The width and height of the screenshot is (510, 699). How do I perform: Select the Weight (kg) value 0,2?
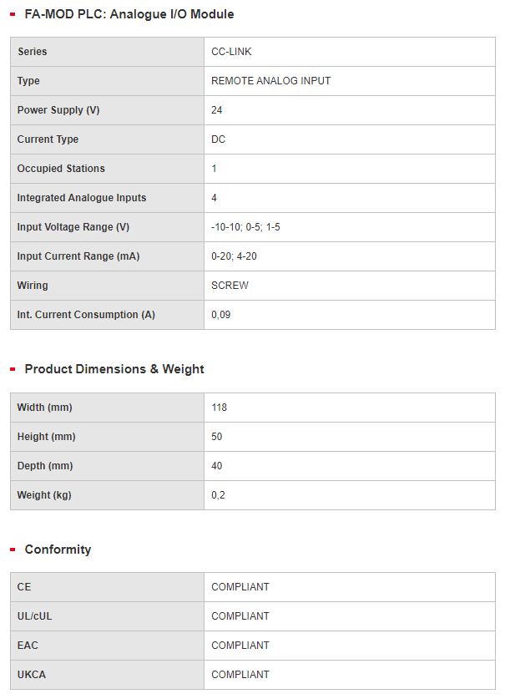218,495
